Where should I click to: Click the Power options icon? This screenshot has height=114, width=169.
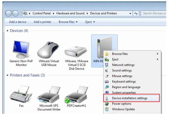107,104
